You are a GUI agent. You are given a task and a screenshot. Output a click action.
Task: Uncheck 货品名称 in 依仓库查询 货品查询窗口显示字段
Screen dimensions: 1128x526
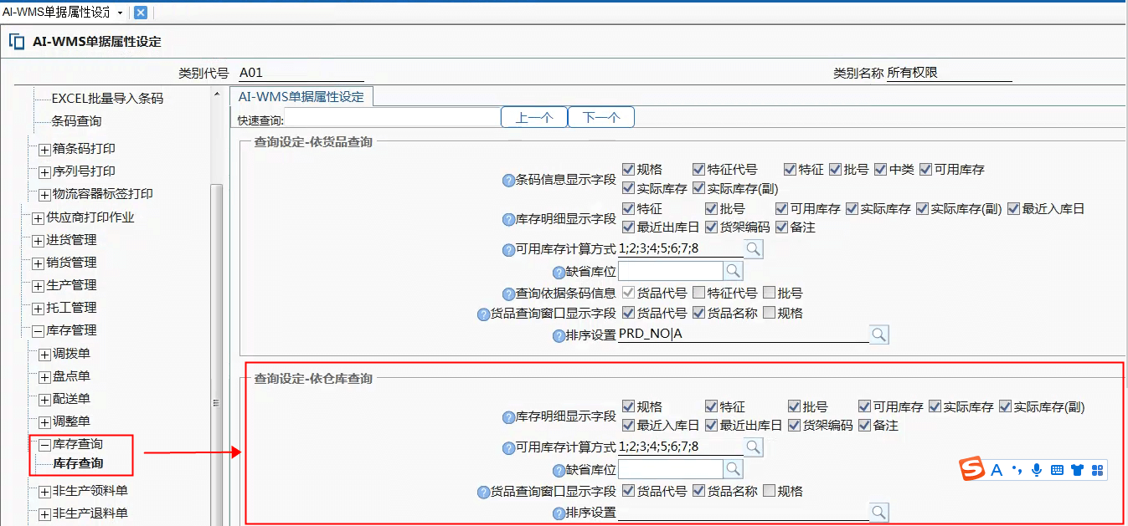click(x=698, y=491)
